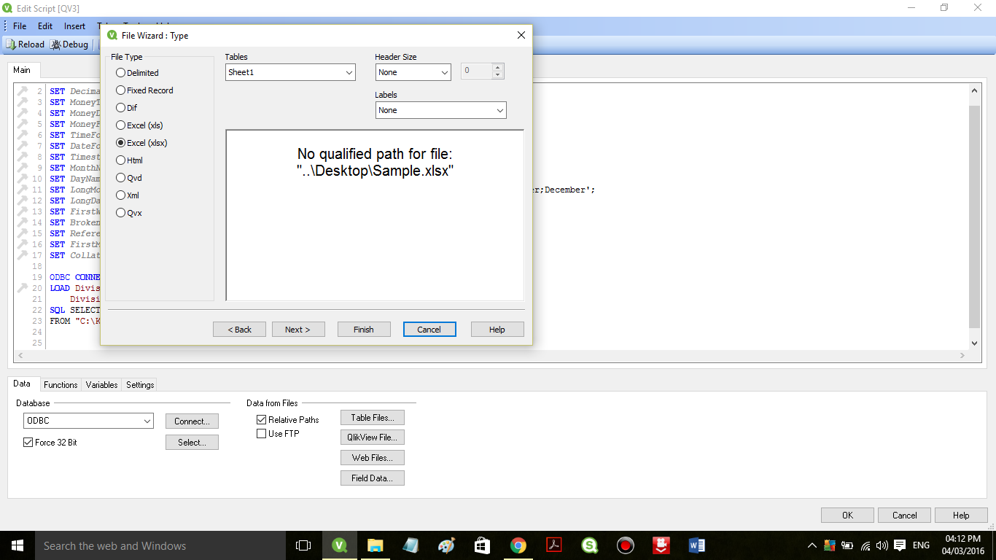Click the QlikView File... button
This screenshot has width=996, height=560.
[373, 437]
